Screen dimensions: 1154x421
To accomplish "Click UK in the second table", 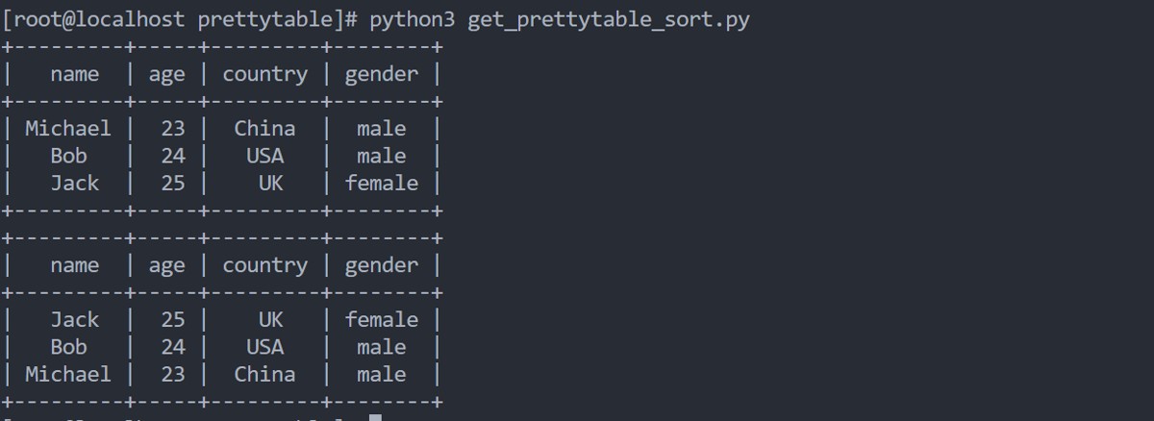I will click(x=270, y=319).
